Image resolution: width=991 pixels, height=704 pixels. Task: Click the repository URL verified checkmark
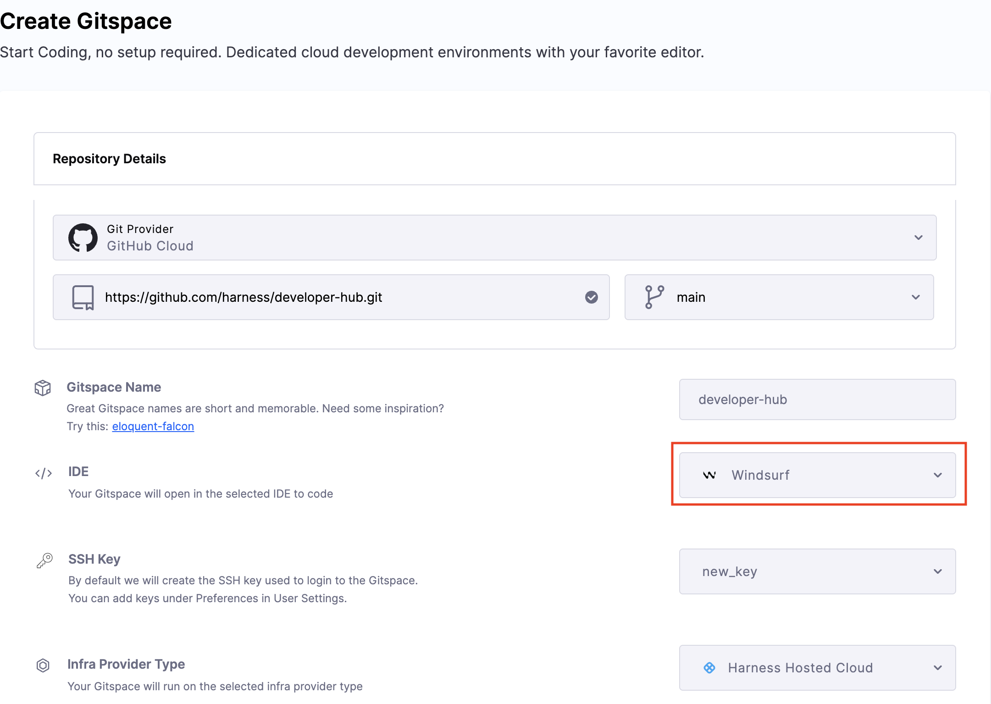(x=591, y=297)
